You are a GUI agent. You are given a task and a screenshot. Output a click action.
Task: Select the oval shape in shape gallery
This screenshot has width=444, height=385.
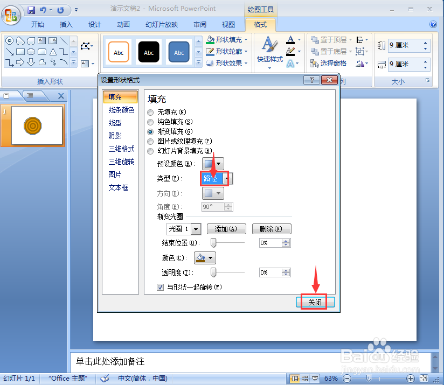coord(31,52)
